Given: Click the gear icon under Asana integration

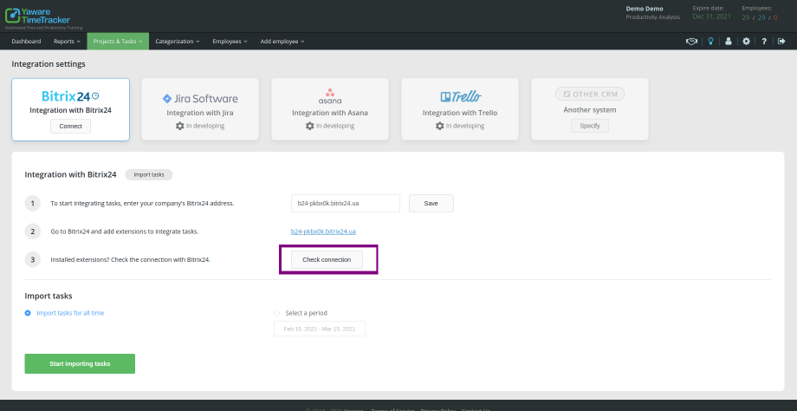Looking at the screenshot, I should 309,126.
